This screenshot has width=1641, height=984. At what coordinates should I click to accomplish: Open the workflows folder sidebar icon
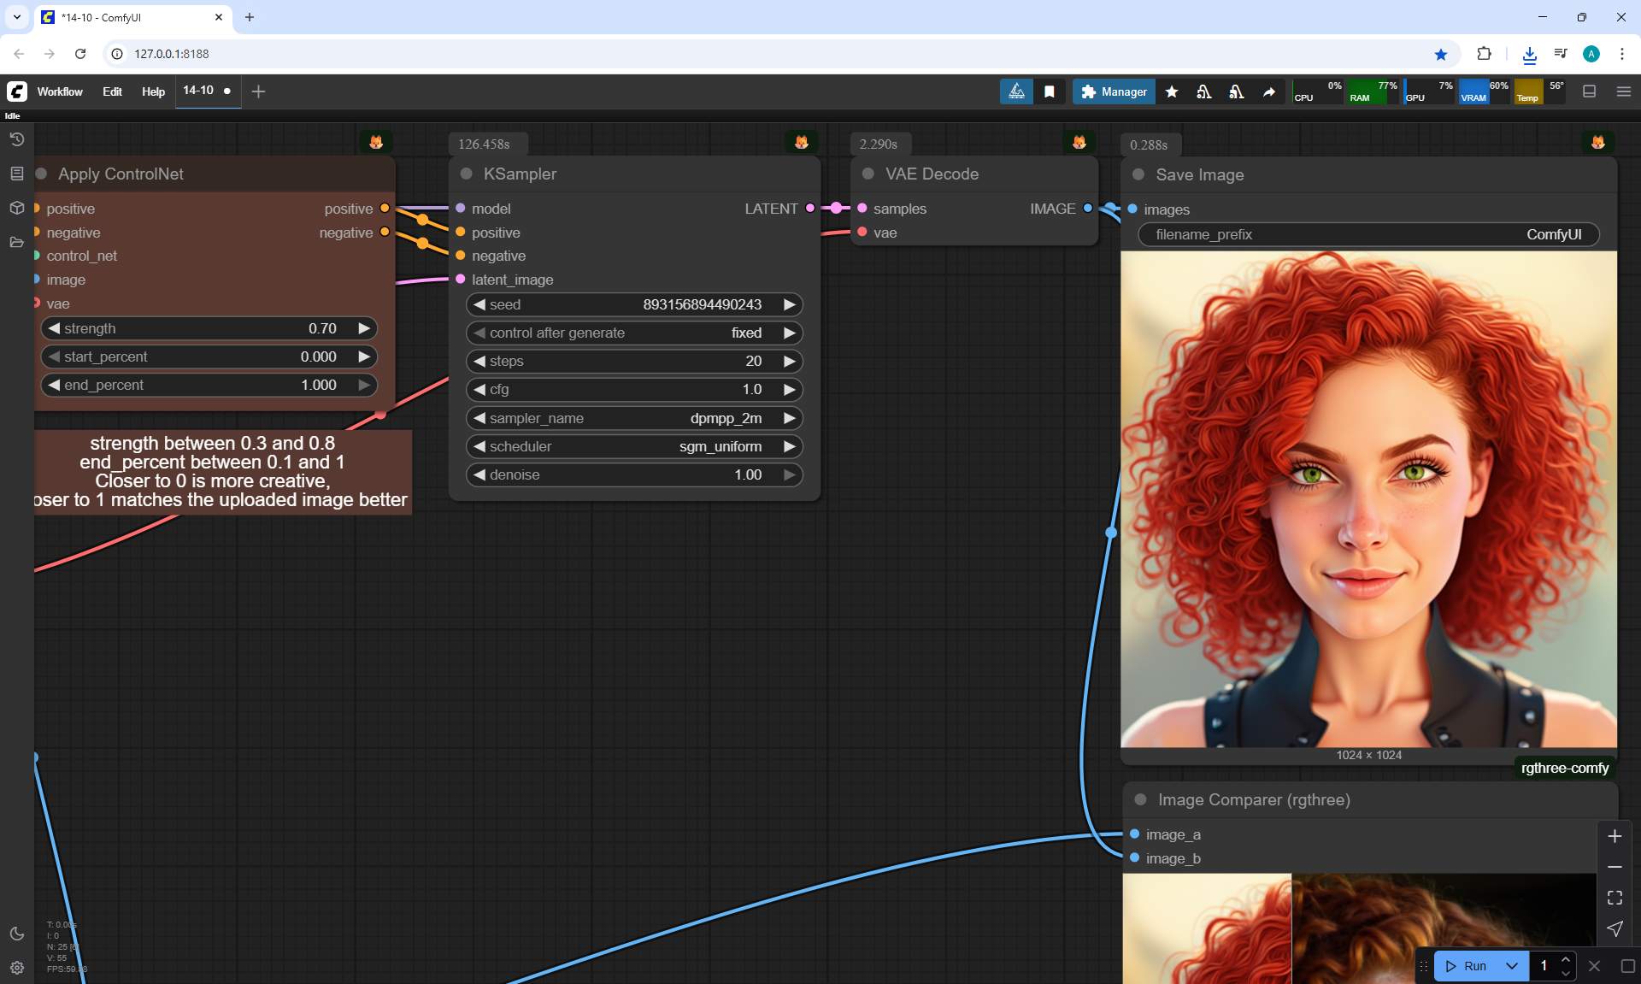click(16, 242)
